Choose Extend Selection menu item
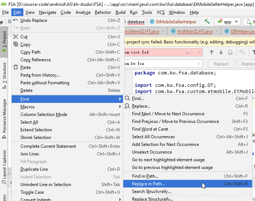This screenshot has height=201, width=255. pyautogui.click(x=67, y=130)
